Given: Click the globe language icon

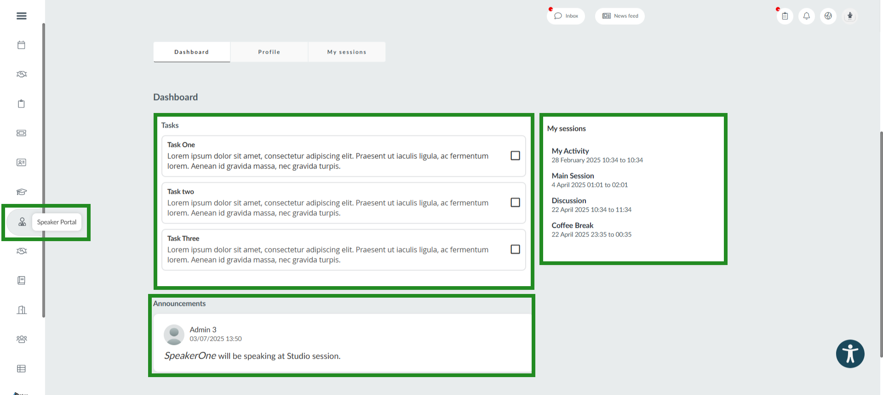Looking at the screenshot, I should (x=828, y=16).
